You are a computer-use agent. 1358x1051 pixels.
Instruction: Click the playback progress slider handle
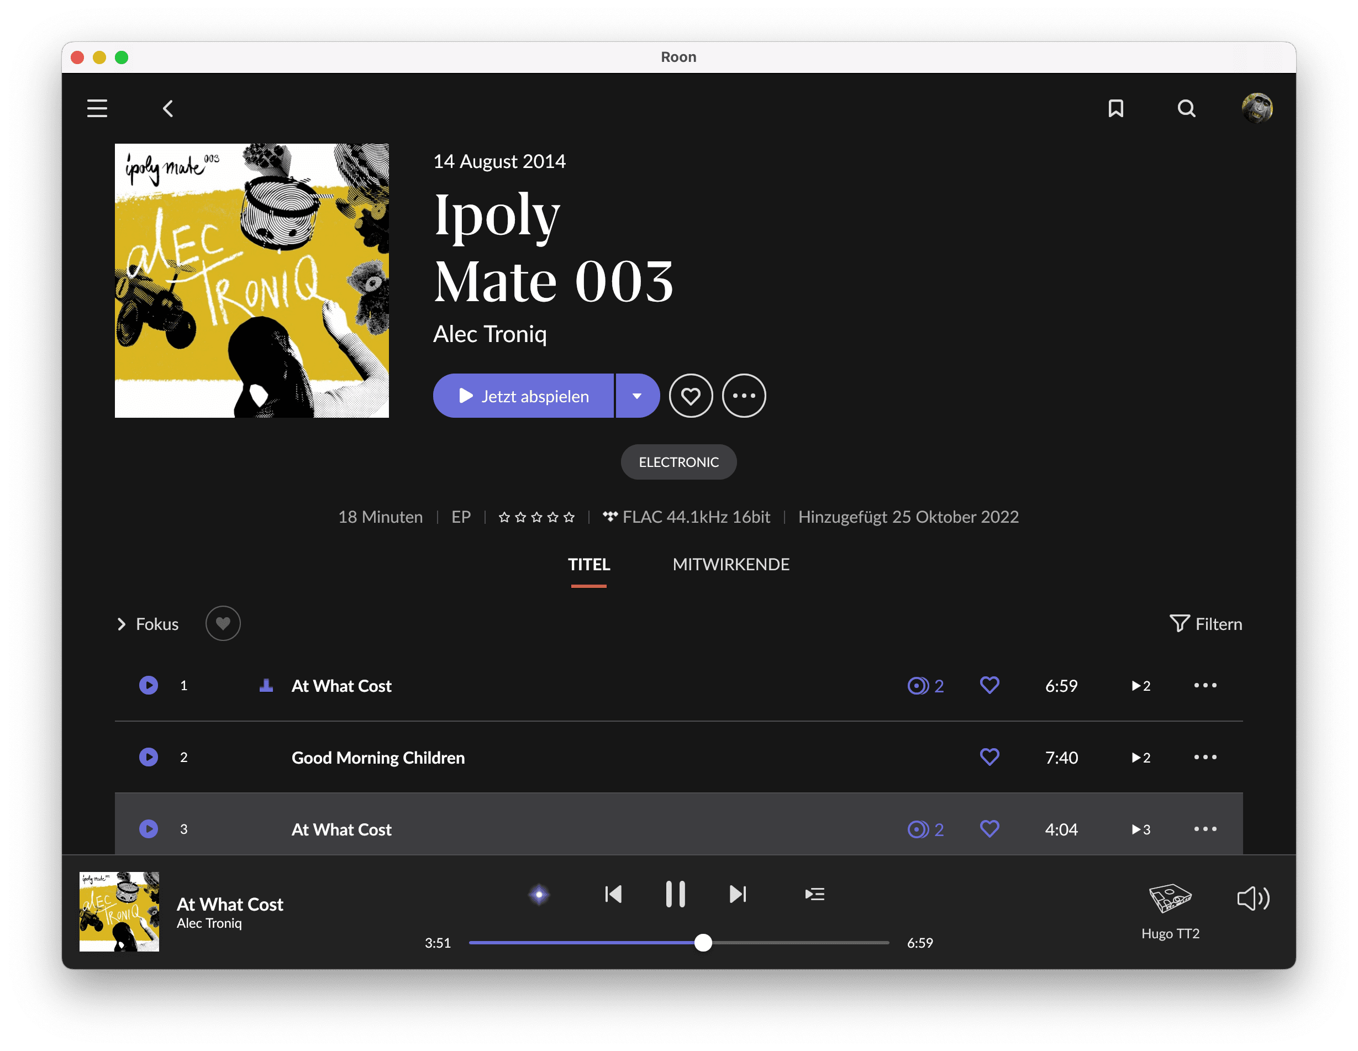(703, 943)
